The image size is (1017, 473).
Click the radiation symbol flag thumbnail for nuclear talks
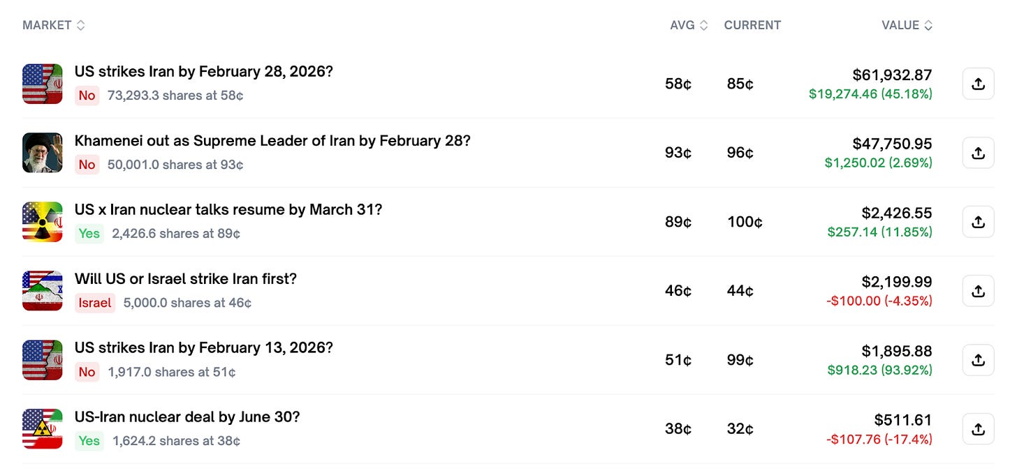click(x=43, y=222)
